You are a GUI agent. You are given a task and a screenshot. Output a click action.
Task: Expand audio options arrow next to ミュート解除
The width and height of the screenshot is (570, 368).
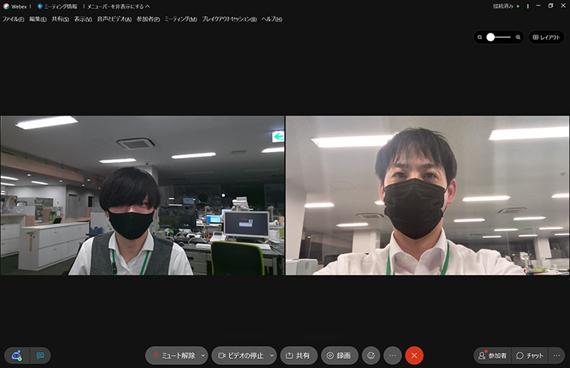point(202,355)
